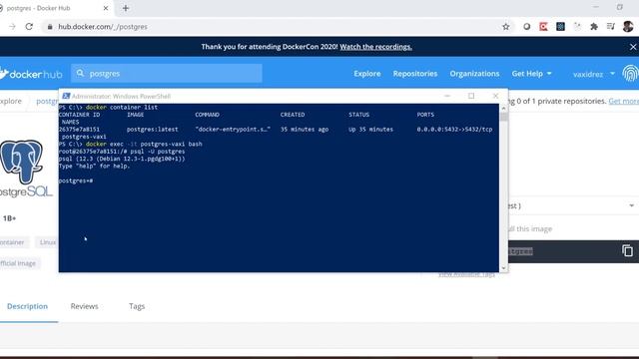Open the Repositories menu item
Image resolution: width=639 pixels, height=359 pixels.
pyautogui.click(x=415, y=74)
